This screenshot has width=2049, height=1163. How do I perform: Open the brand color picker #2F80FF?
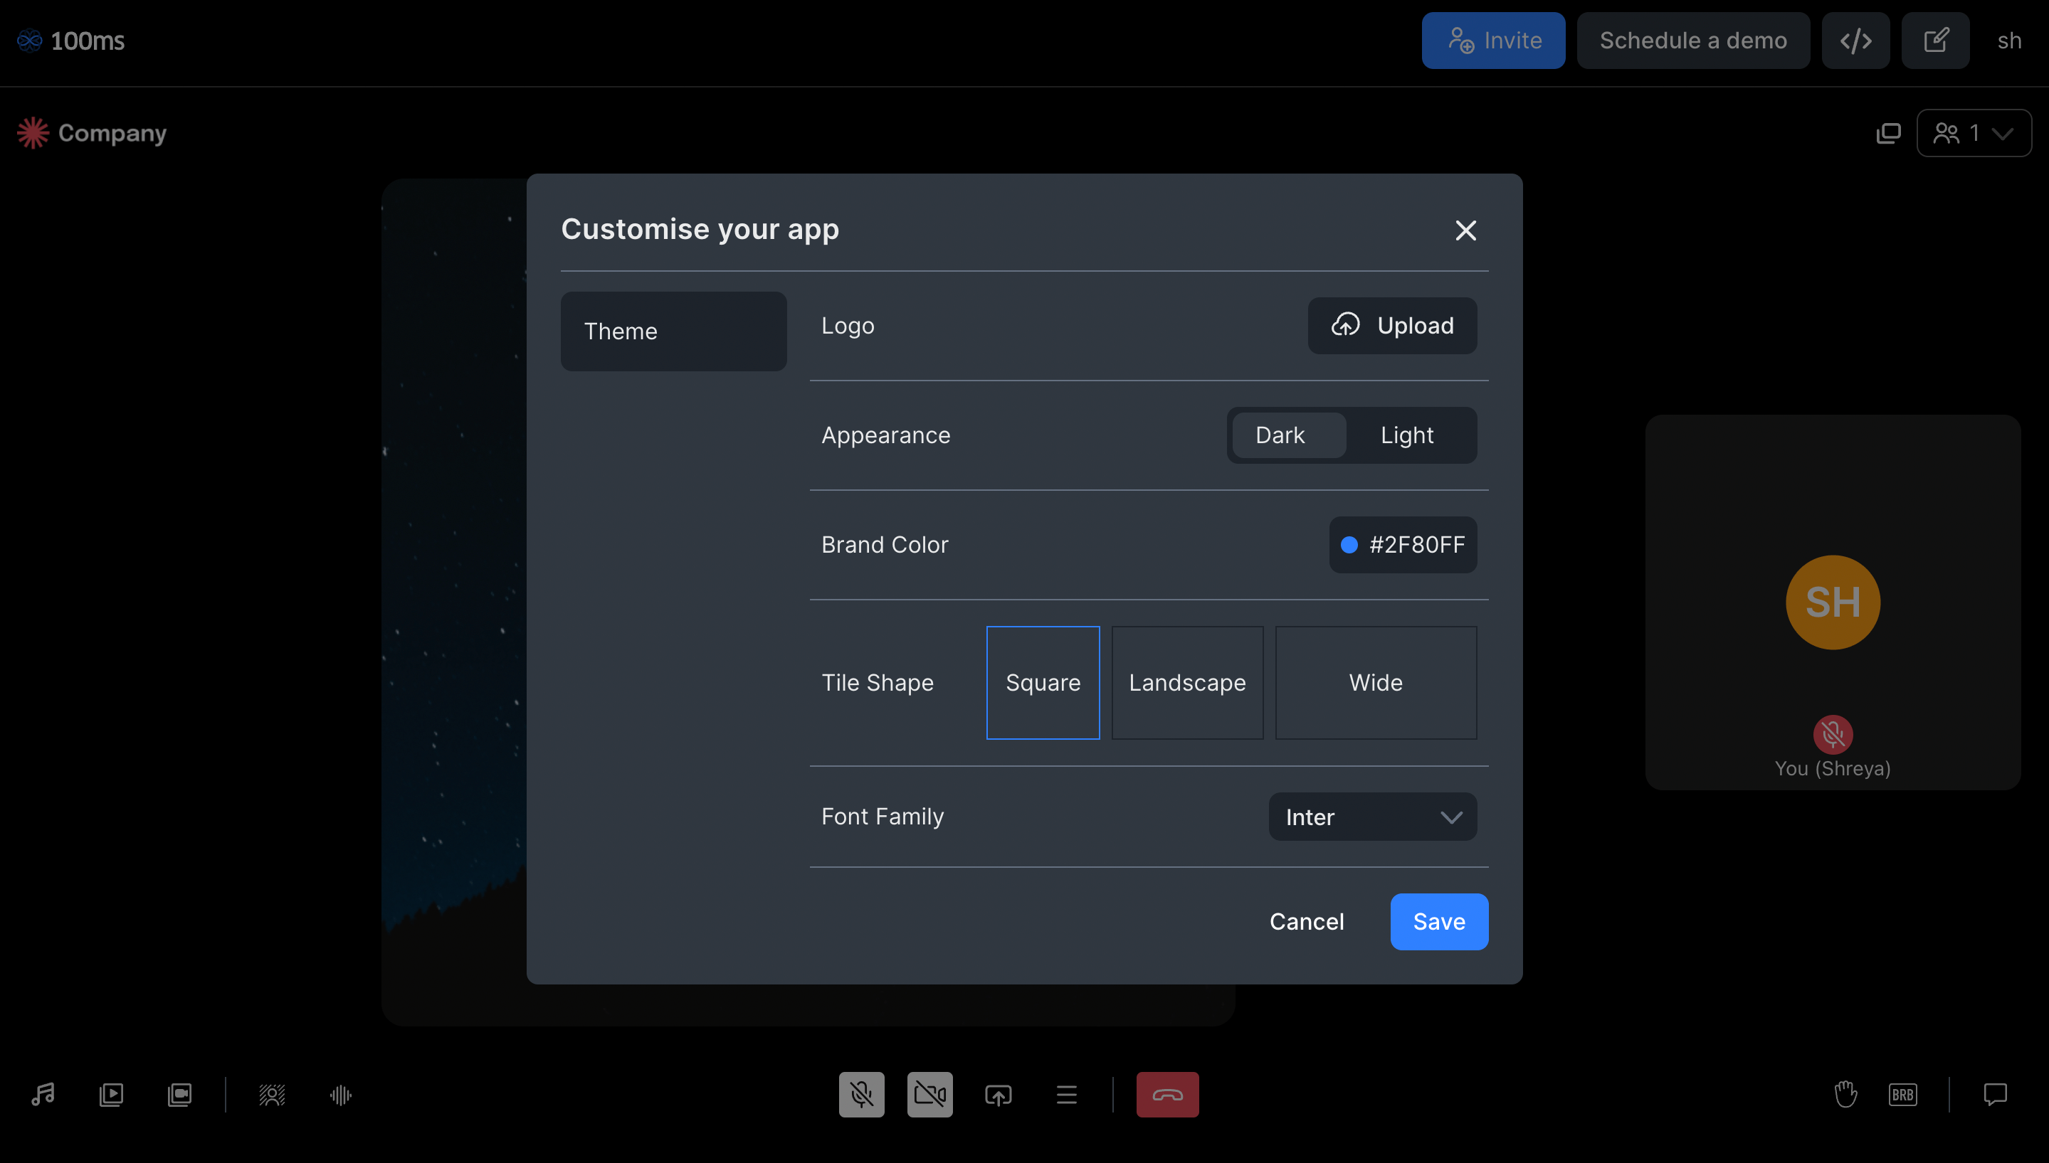point(1403,544)
